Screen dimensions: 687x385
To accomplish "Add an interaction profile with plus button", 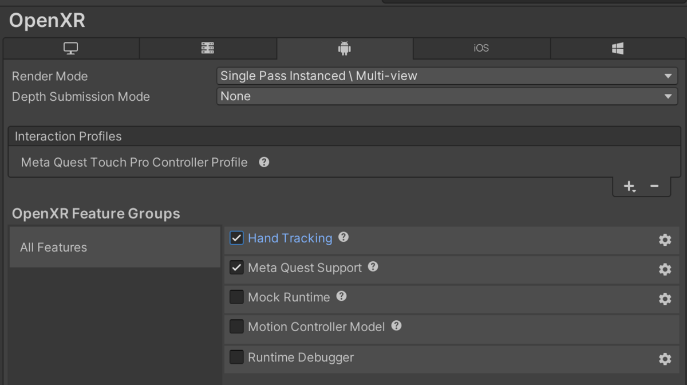I will [629, 186].
